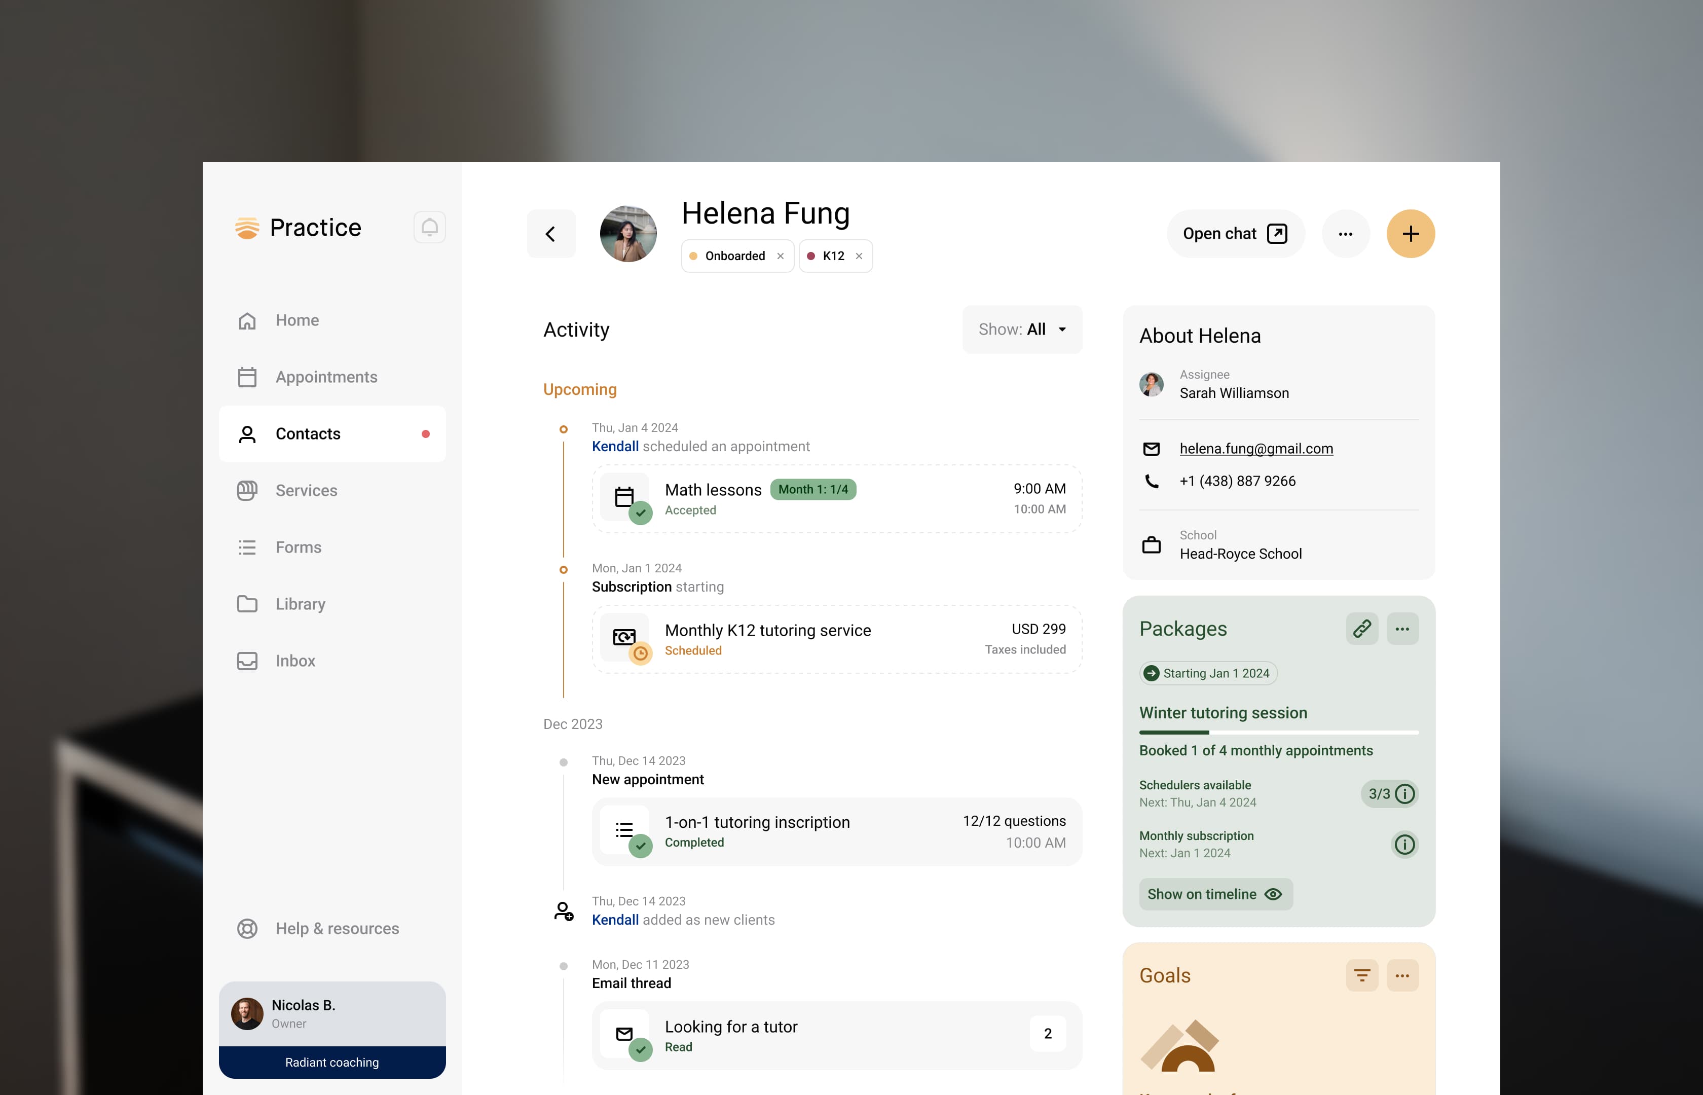
Task: Click the Winter tutoring session progress bar
Action: [x=1279, y=733]
